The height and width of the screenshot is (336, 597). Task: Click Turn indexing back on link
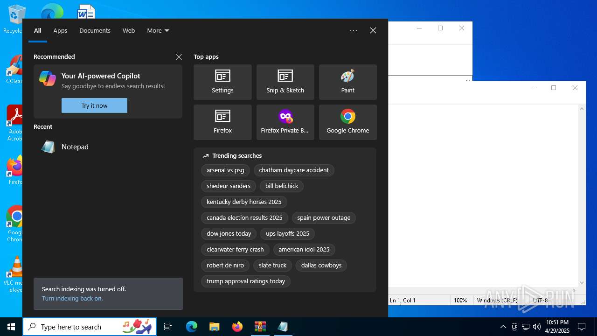coord(72,299)
